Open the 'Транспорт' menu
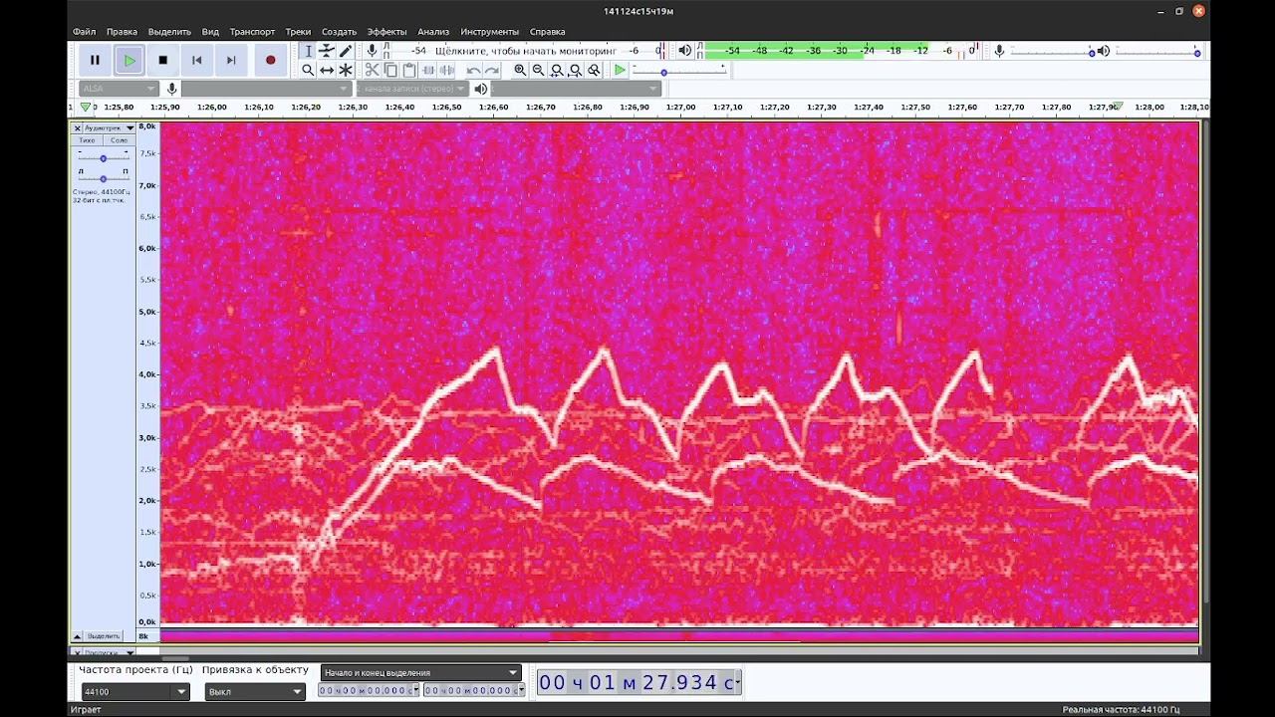Image resolution: width=1275 pixels, height=717 pixels. point(252,32)
